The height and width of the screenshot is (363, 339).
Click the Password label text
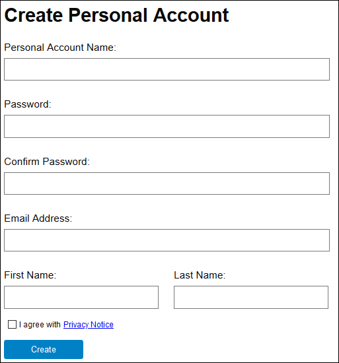[28, 104]
